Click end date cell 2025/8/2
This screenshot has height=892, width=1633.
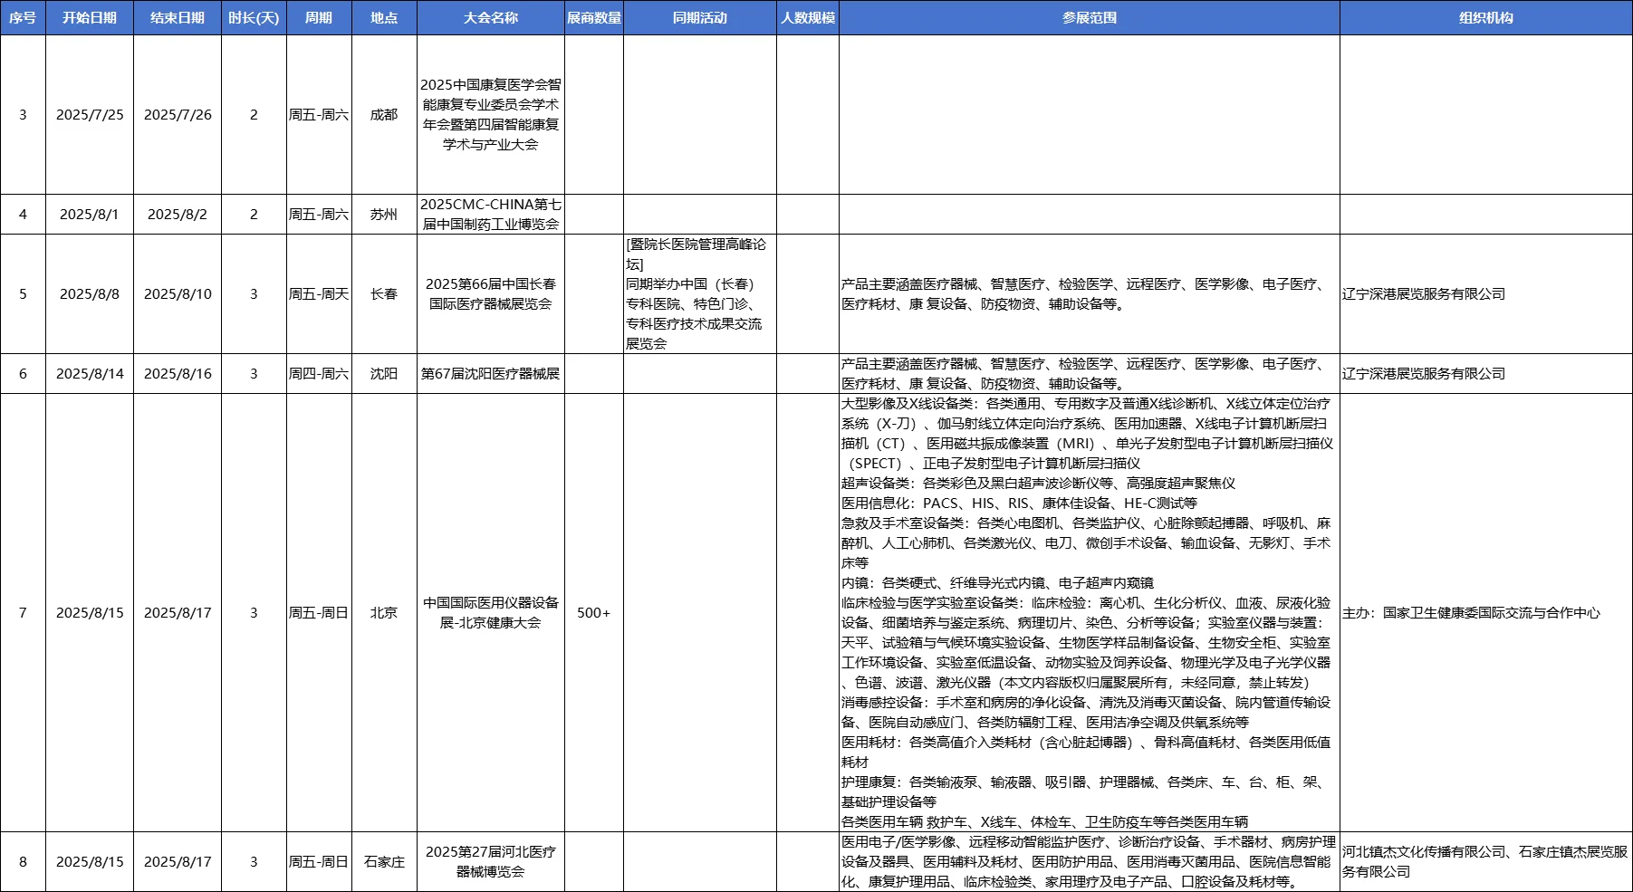click(178, 215)
